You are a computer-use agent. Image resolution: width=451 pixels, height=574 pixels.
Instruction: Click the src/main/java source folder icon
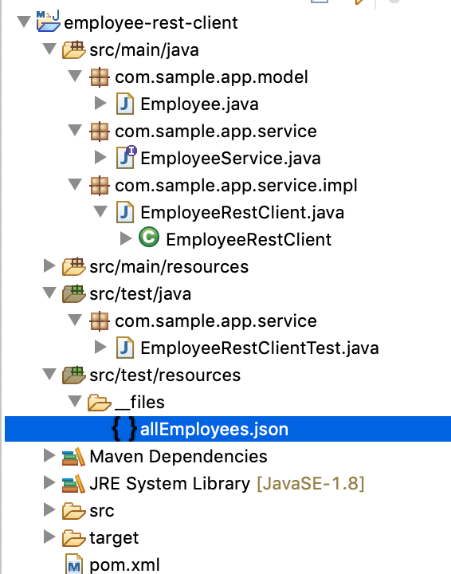[x=73, y=49]
